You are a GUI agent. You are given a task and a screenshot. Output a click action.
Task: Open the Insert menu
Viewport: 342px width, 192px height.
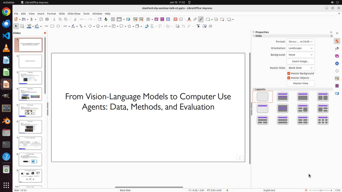tap(41, 14)
